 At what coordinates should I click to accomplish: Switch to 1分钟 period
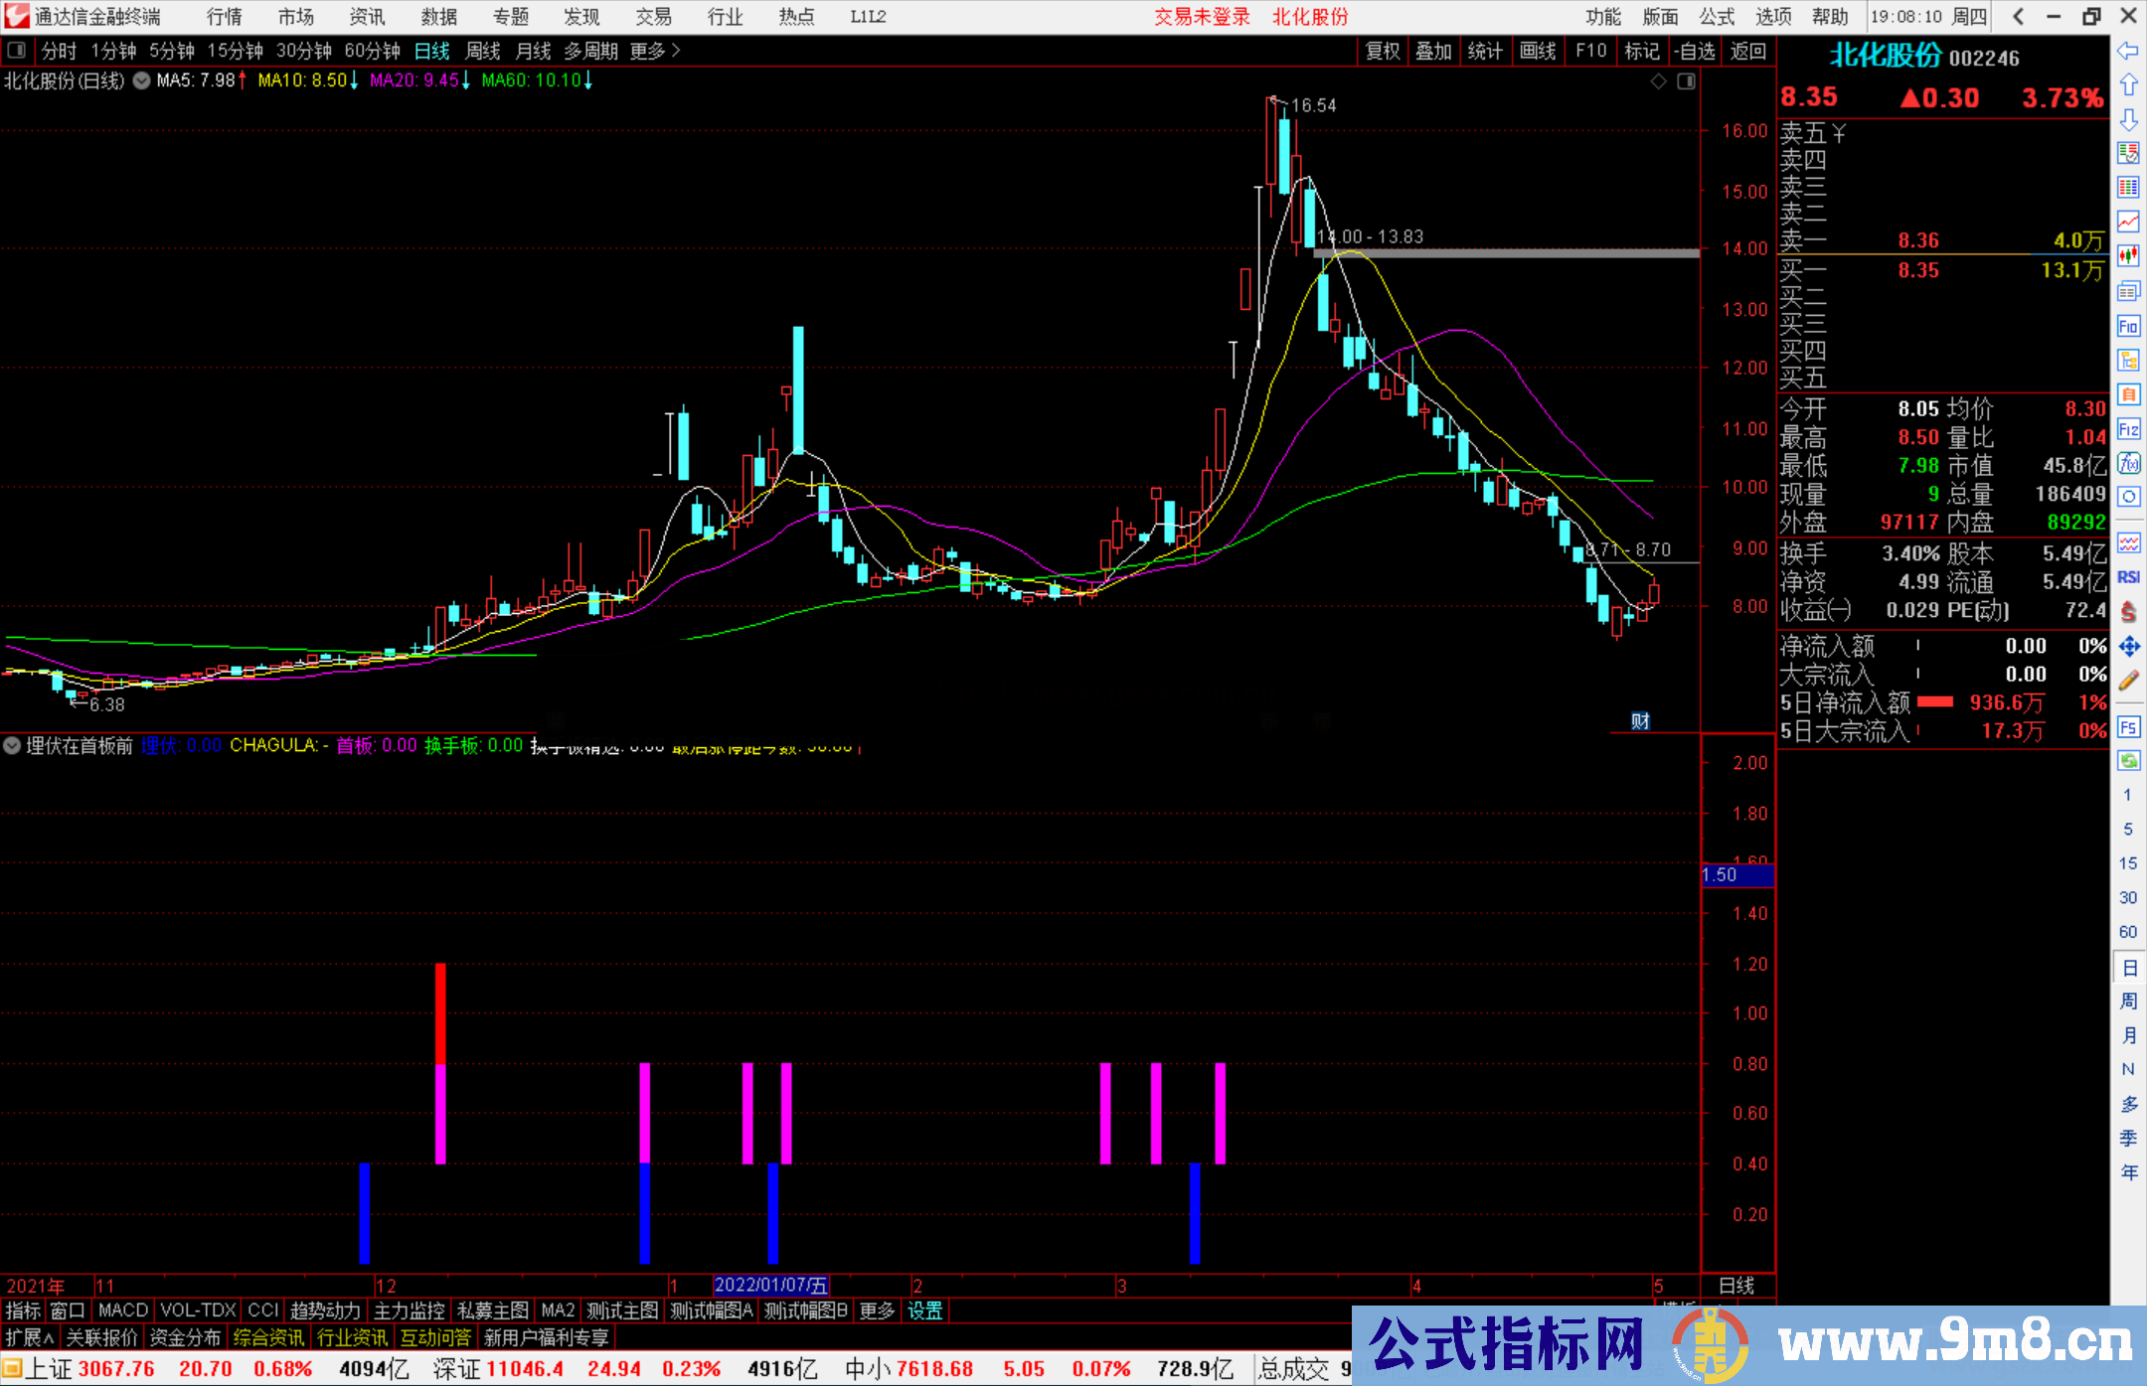(x=113, y=51)
